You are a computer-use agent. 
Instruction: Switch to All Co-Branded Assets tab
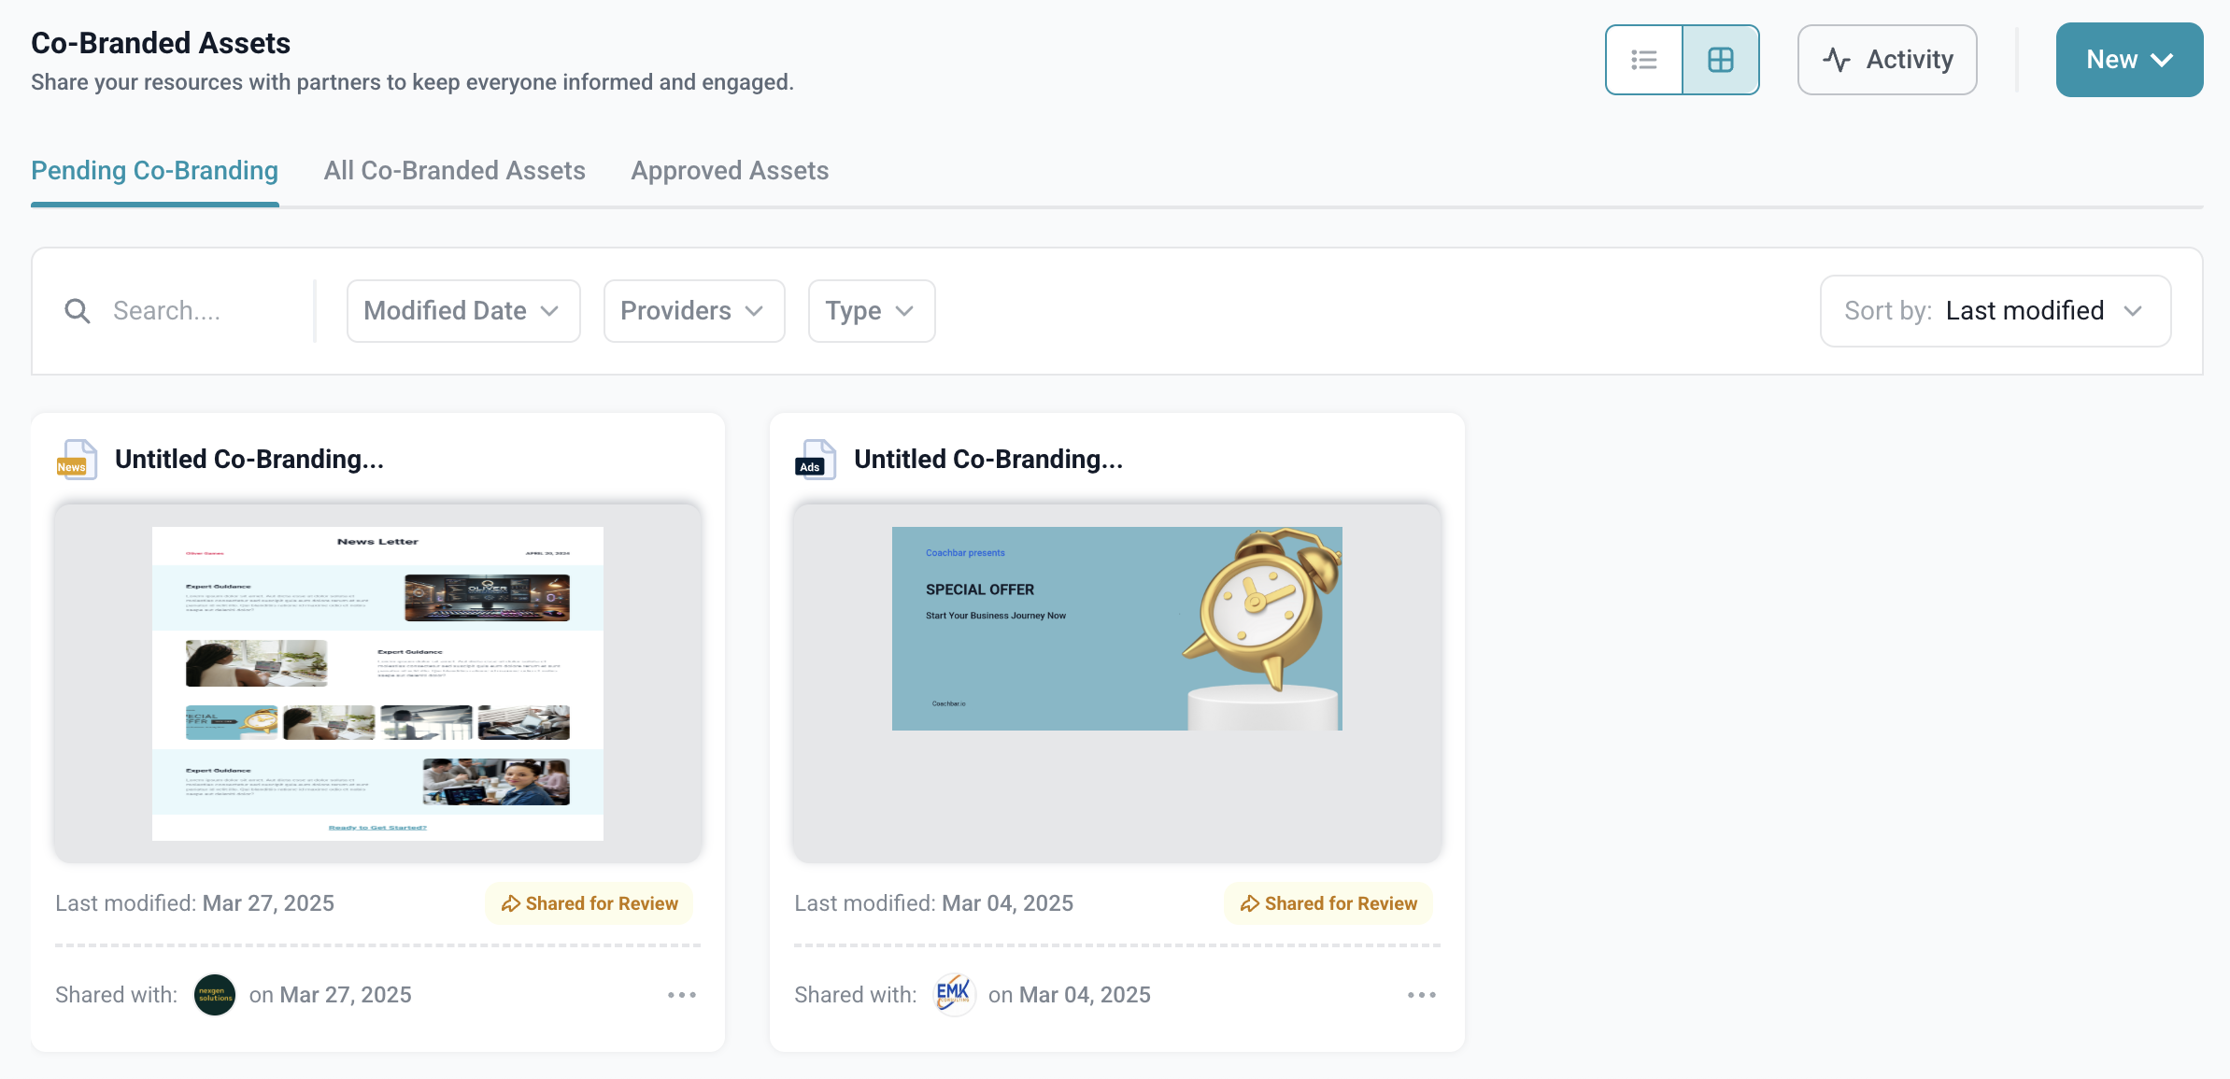click(454, 171)
